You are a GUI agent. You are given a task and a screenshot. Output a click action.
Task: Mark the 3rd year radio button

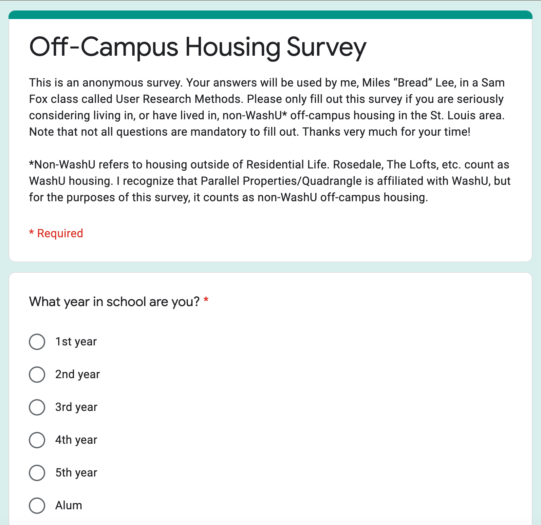37,407
